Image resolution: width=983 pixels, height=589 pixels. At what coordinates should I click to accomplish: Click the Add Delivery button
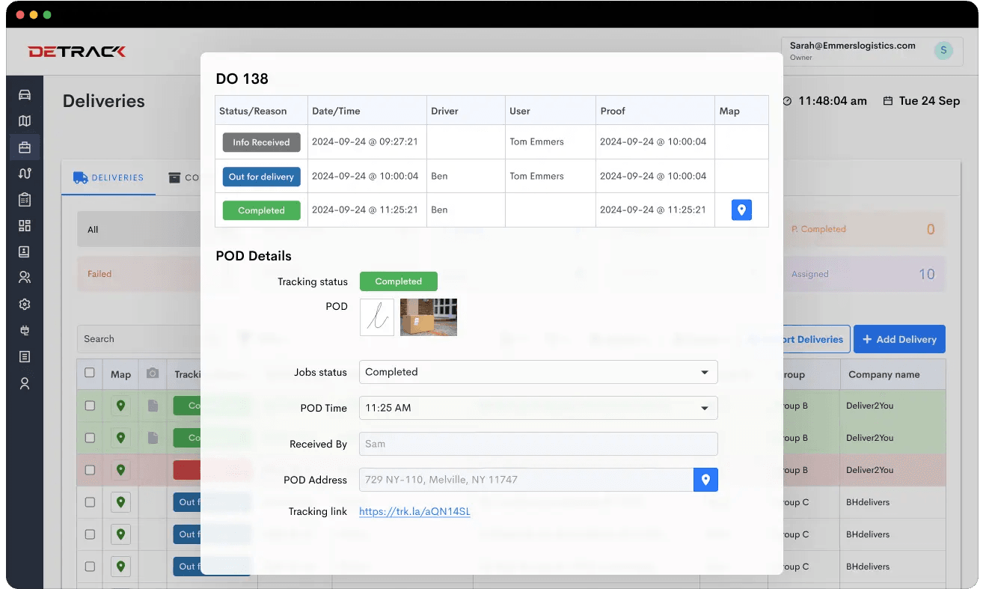click(899, 339)
